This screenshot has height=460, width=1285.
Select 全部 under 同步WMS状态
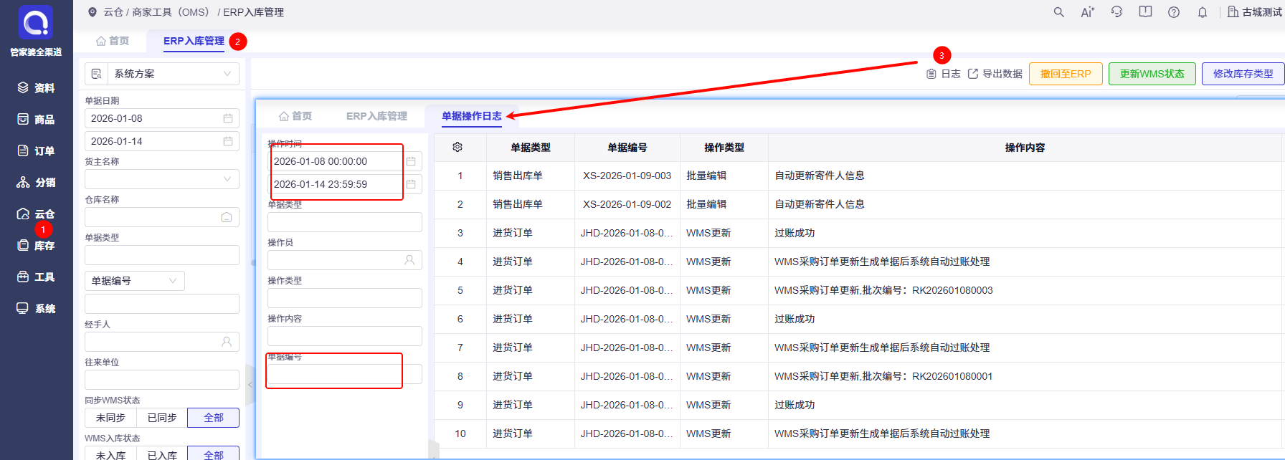click(214, 418)
